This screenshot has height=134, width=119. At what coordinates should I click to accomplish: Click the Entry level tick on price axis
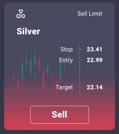(81, 60)
